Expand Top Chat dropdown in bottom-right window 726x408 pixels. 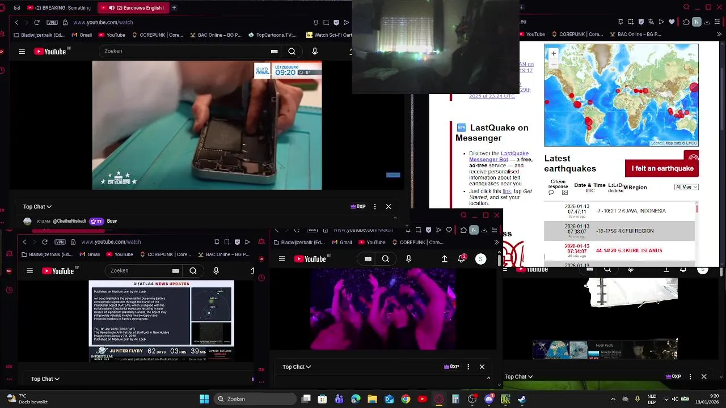[x=519, y=376]
